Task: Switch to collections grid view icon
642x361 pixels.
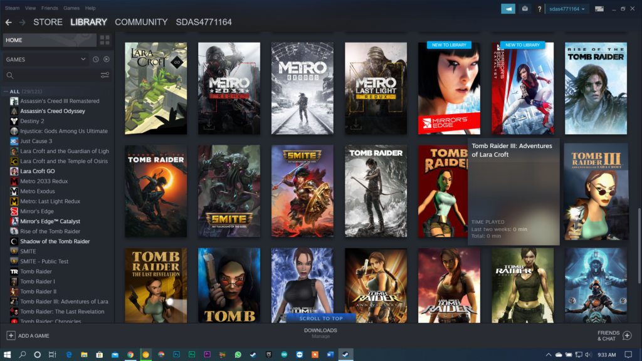Action: (105, 40)
